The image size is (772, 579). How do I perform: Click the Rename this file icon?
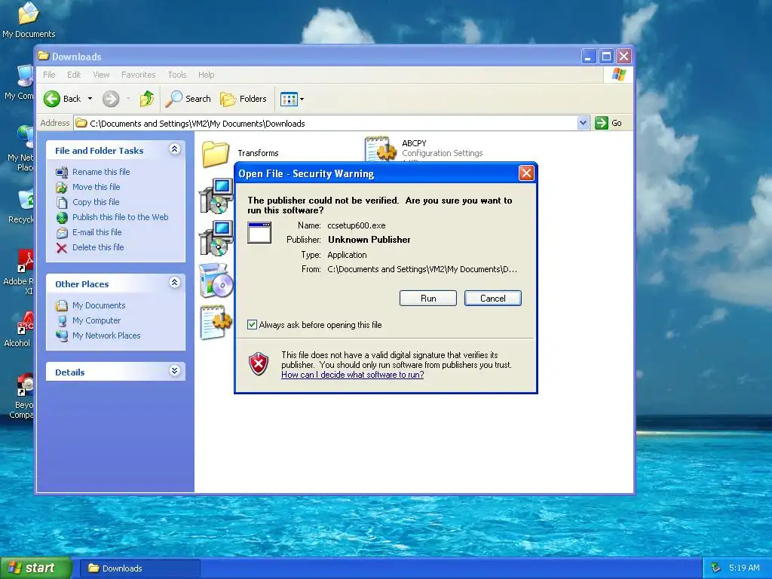pyautogui.click(x=62, y=173)
